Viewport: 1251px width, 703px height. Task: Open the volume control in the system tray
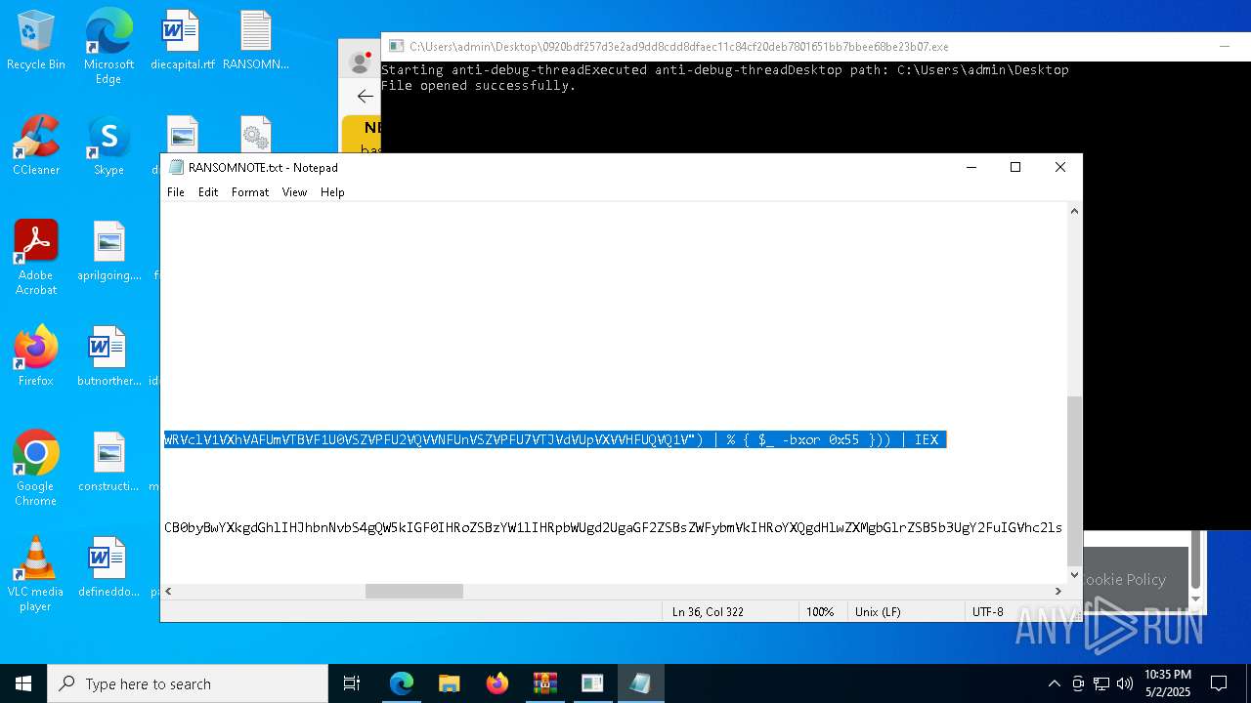(x=1125, y=683)
